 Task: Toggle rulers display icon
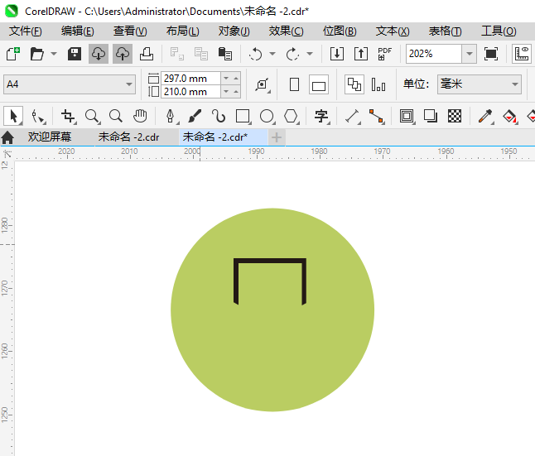(x=522, y=54)
